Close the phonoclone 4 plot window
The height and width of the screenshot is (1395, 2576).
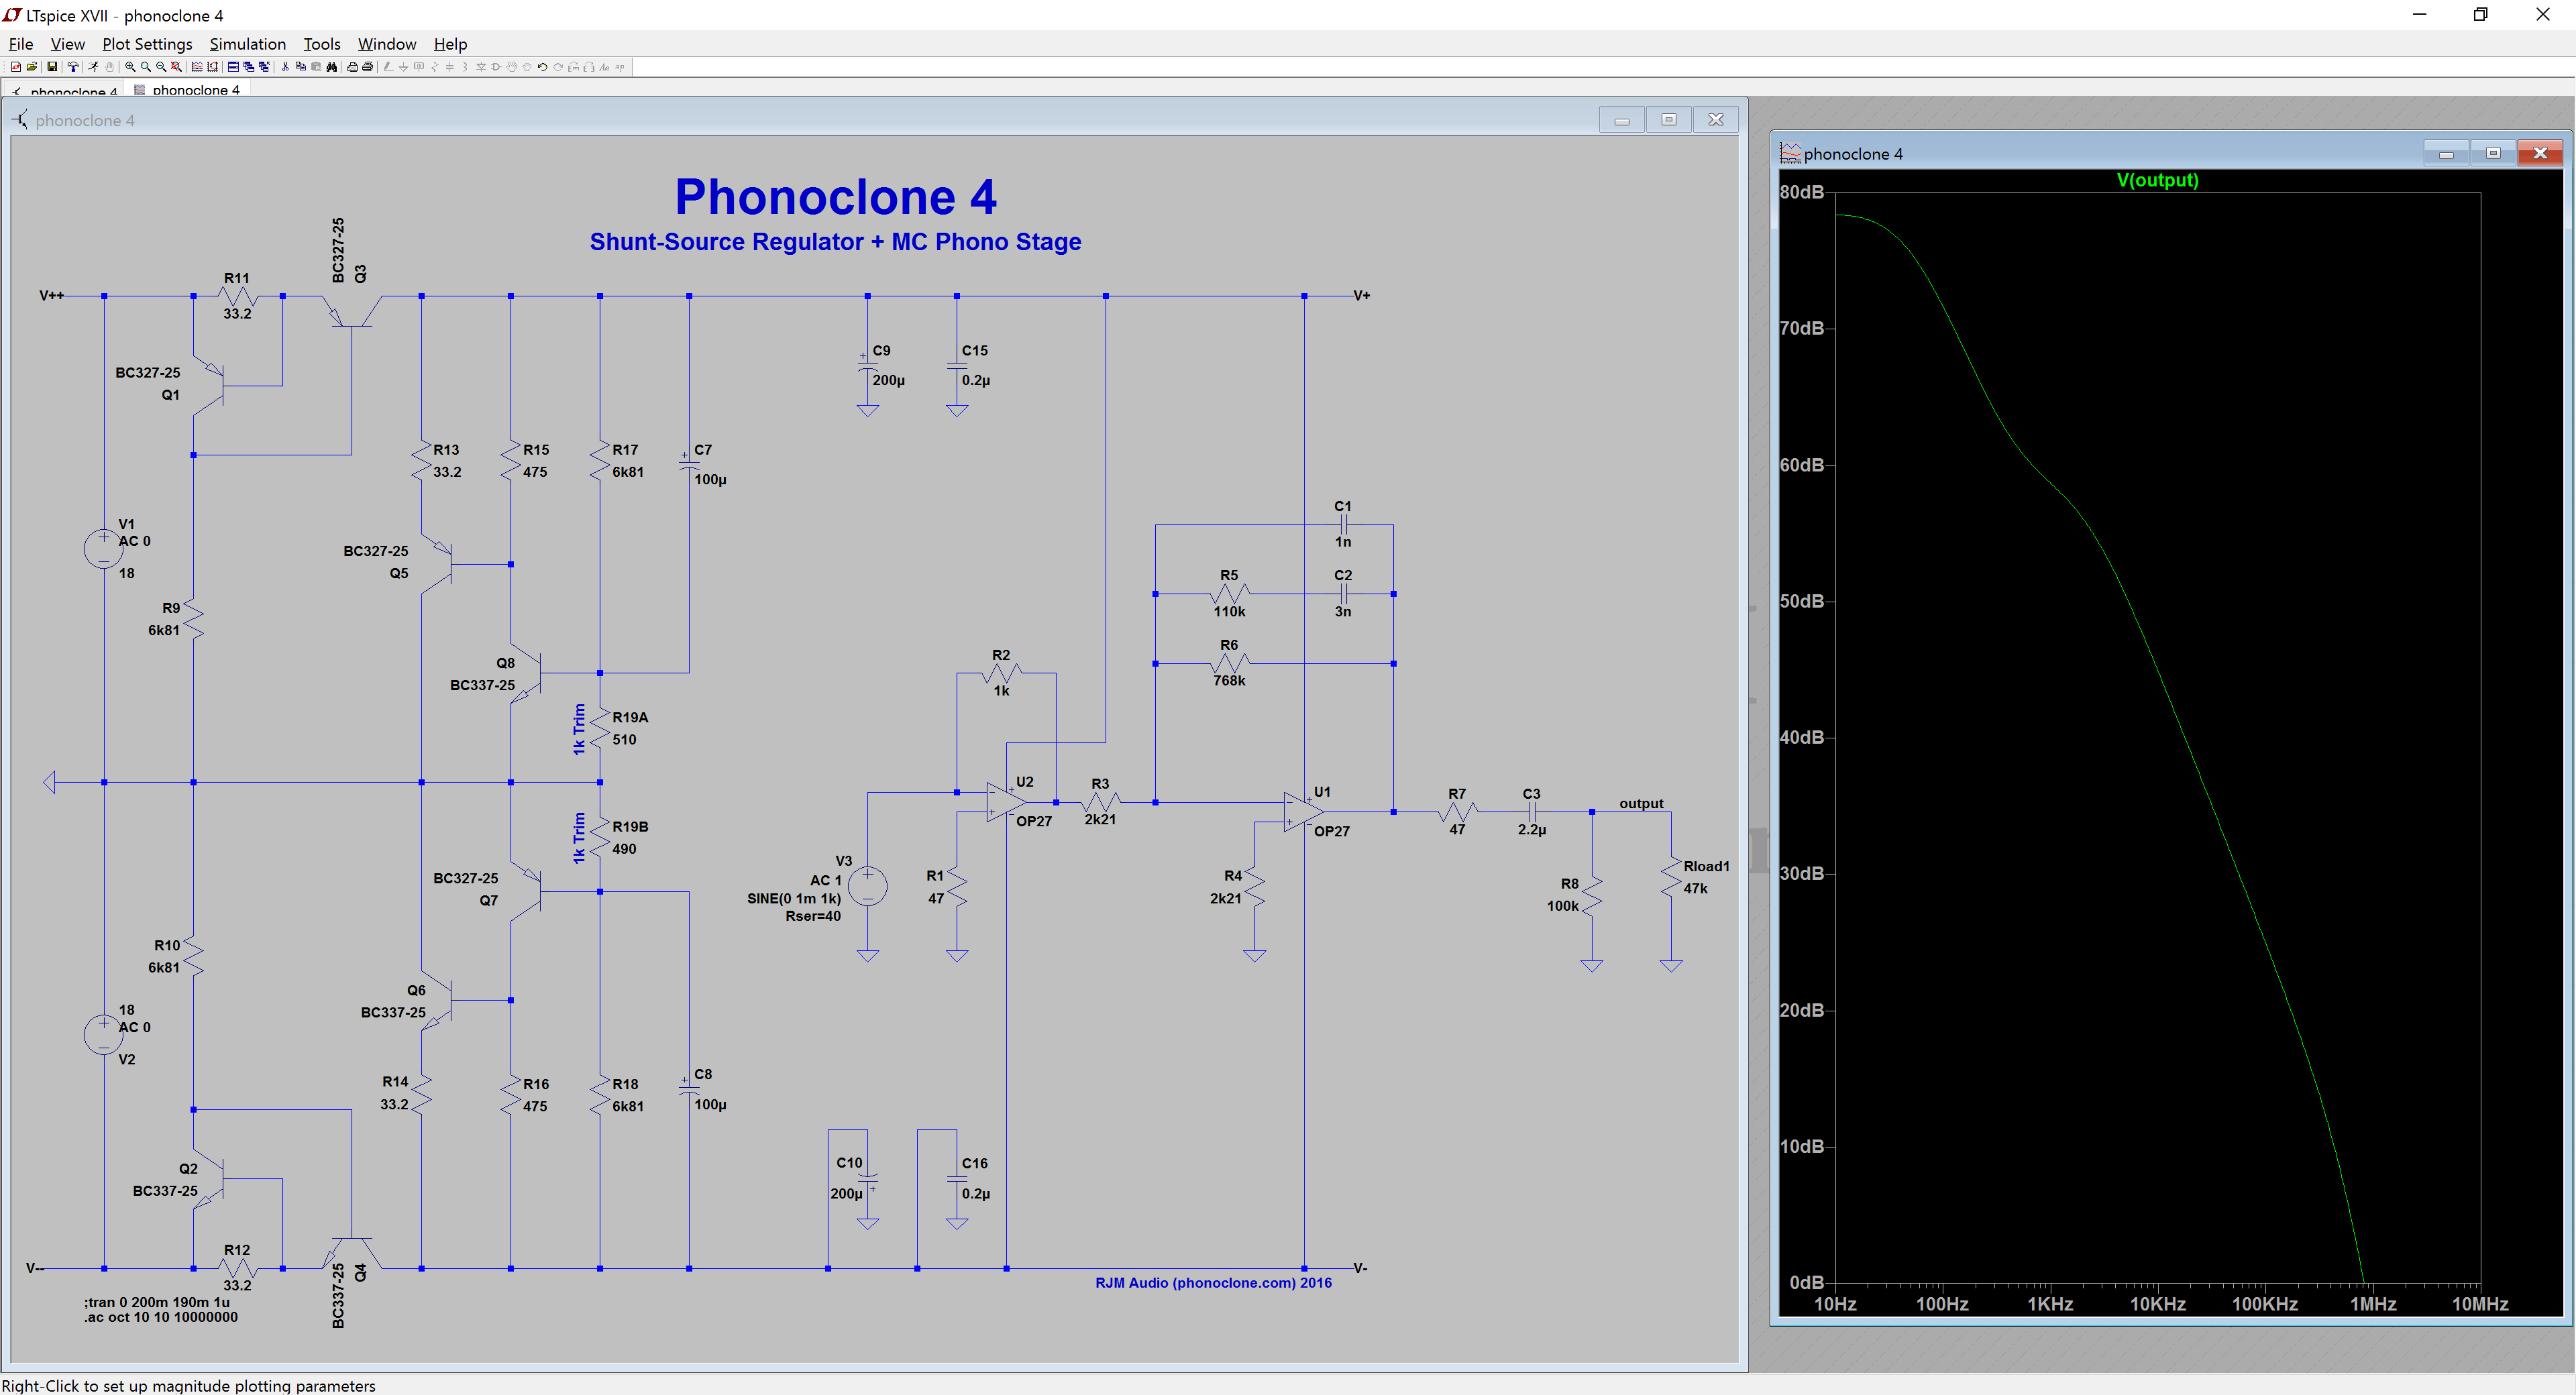(2540, 153)
